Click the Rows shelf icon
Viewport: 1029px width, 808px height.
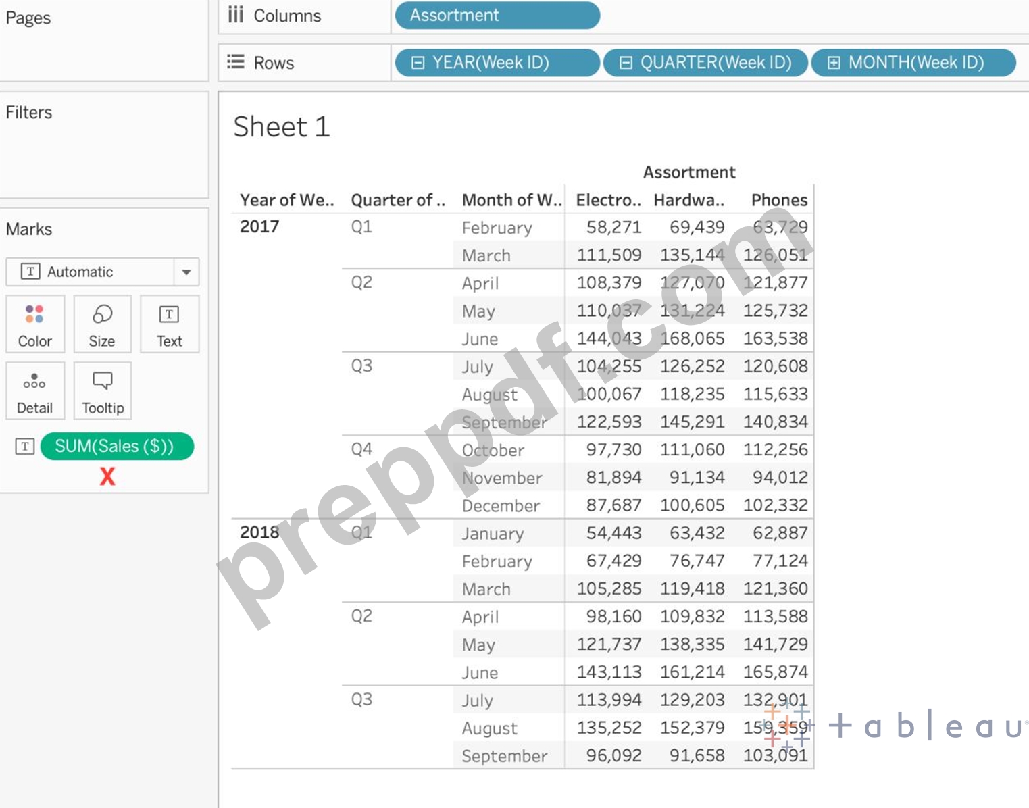[236, 62]
